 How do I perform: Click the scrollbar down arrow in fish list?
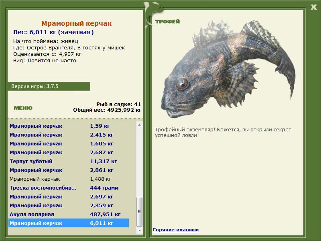140,230
